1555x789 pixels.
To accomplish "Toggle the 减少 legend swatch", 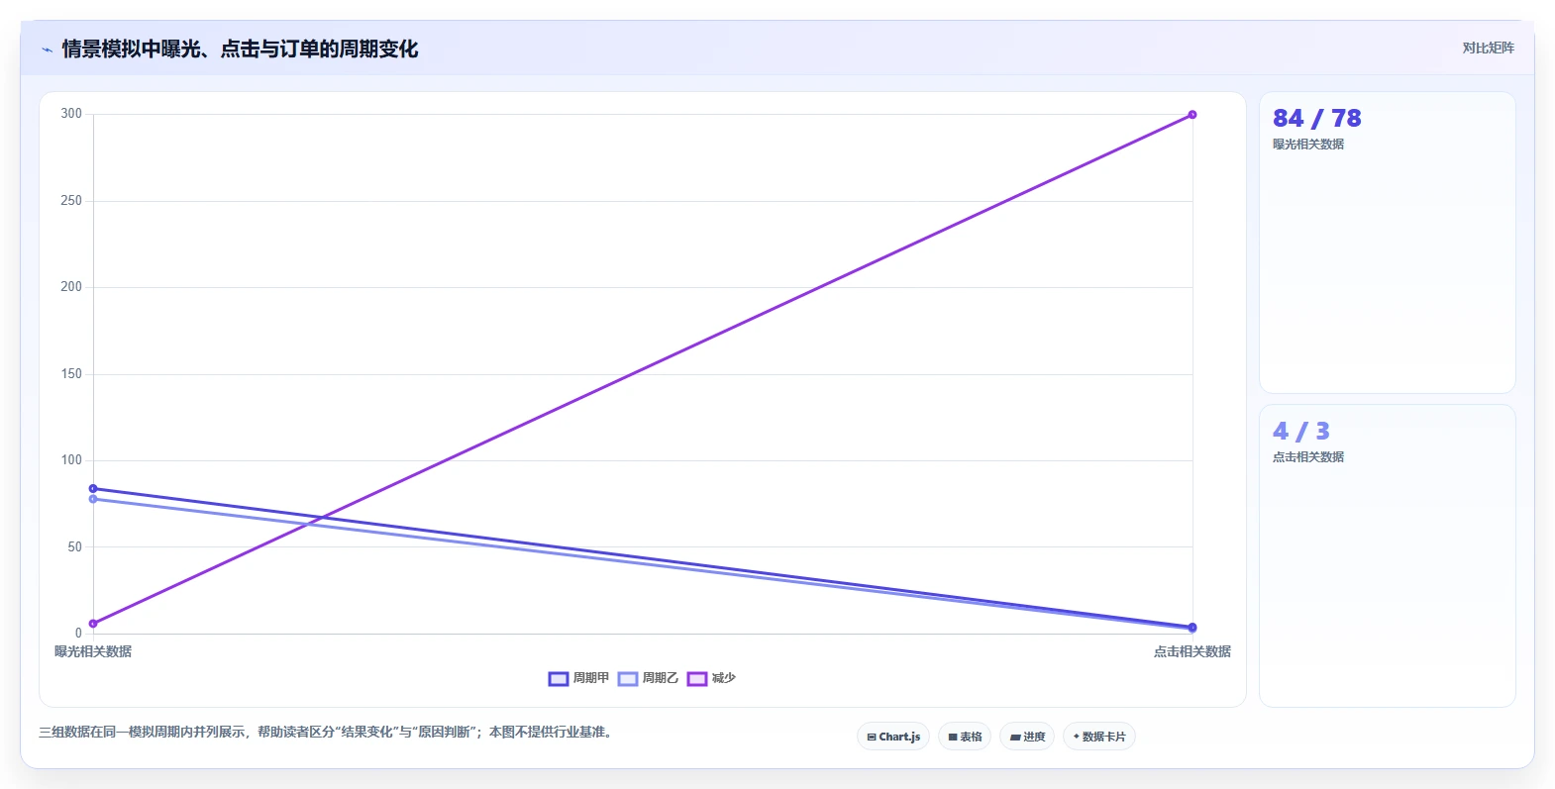I will (x=697, y=678).
